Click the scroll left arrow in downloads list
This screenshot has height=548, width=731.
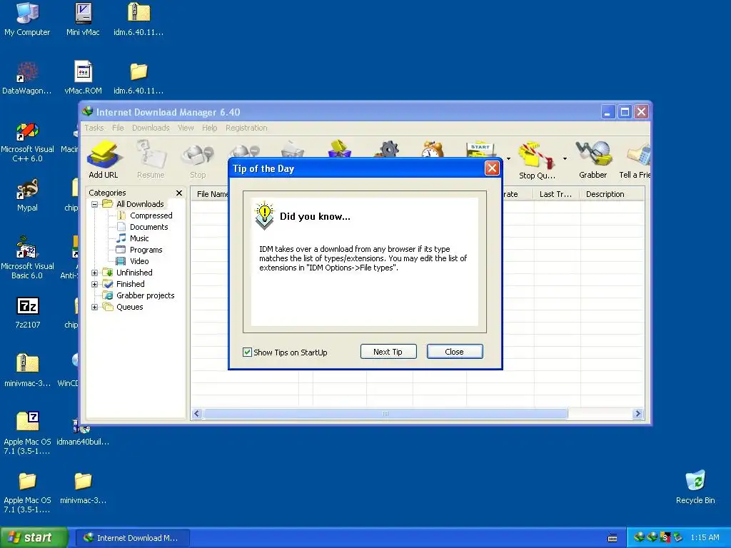pyautogui.click(x=197, y=414)
